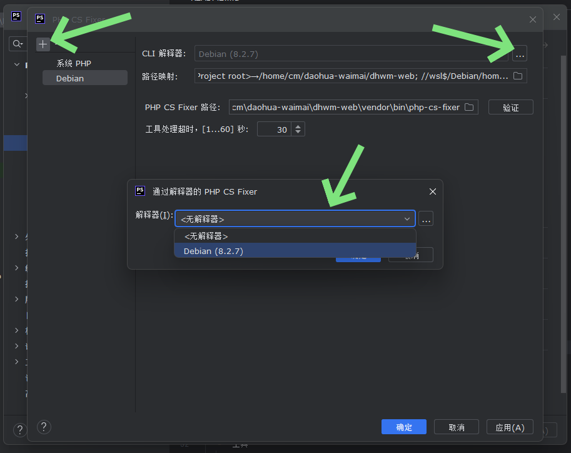Select 系统 PHP in configuration list
This screenshot has height=453, width=571.
74,63
